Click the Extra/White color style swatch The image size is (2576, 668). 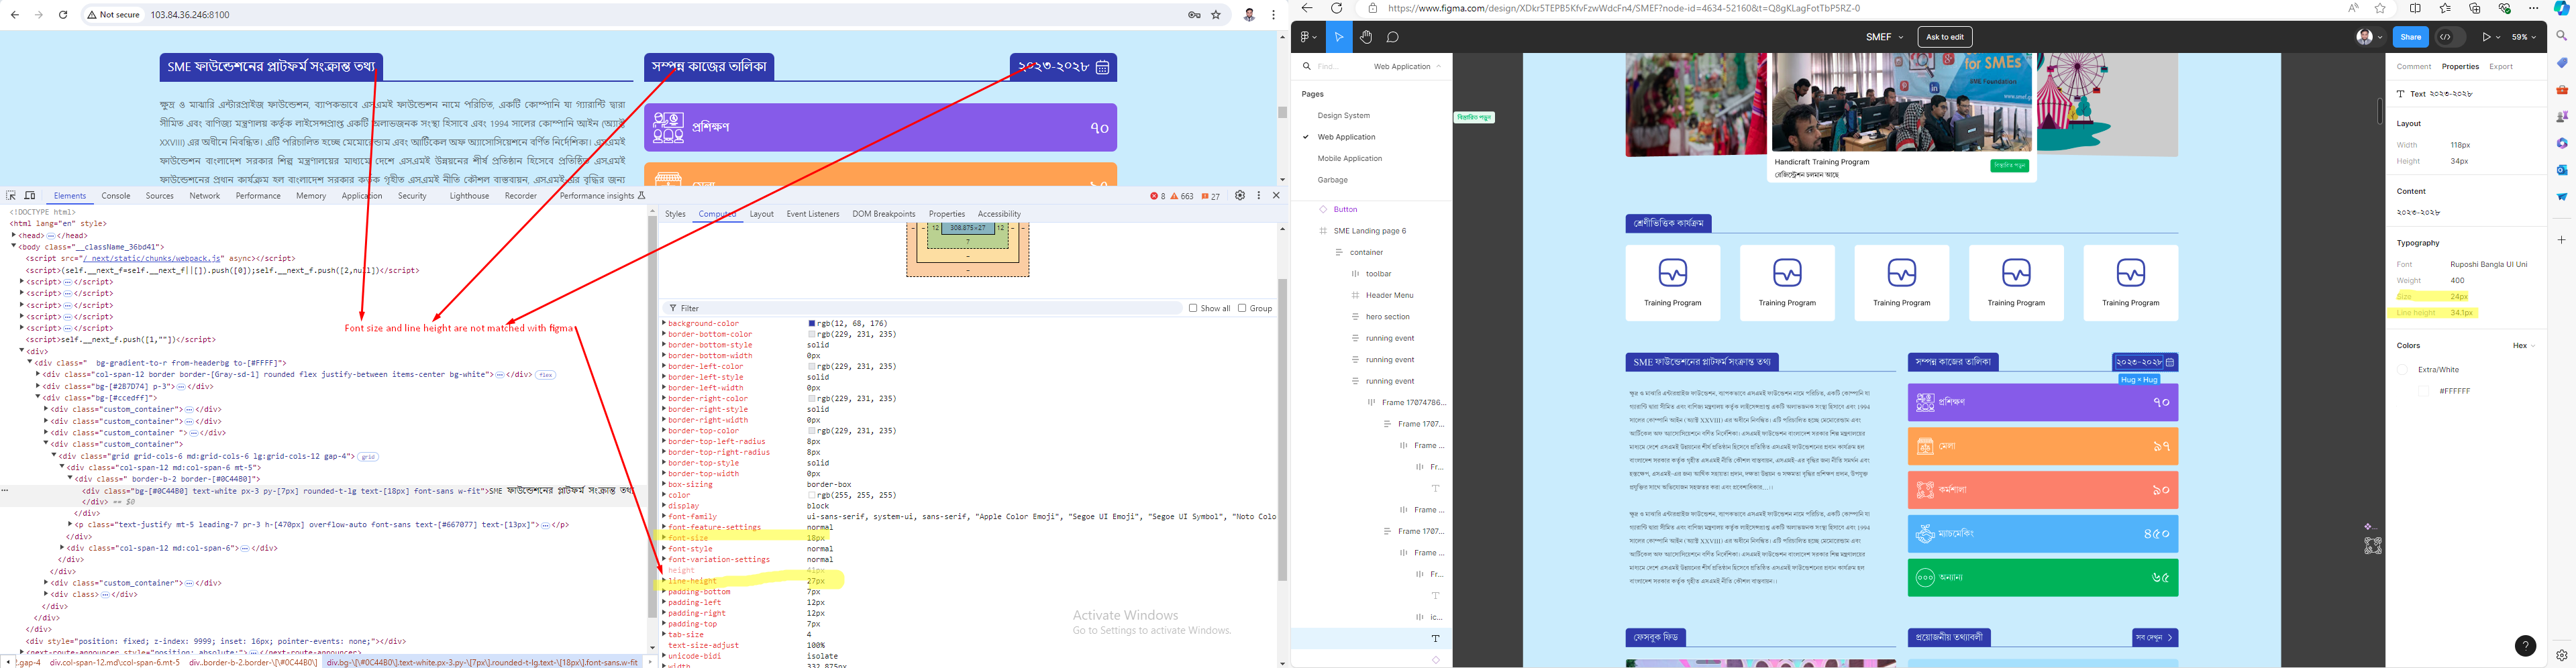coord(2402,370)
